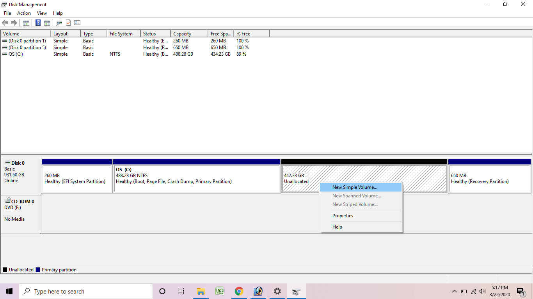Screen dimensions: 533x299
Task: Click the Unallocated legend color swatch
Action: (x=5, y=269)
